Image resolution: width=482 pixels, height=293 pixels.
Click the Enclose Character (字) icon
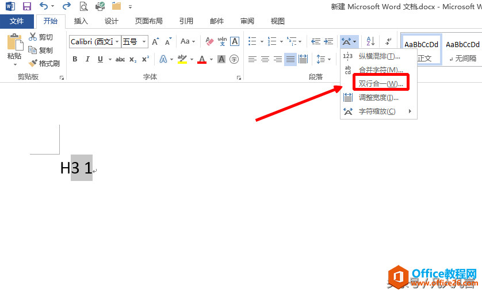(x=234, y=59)
